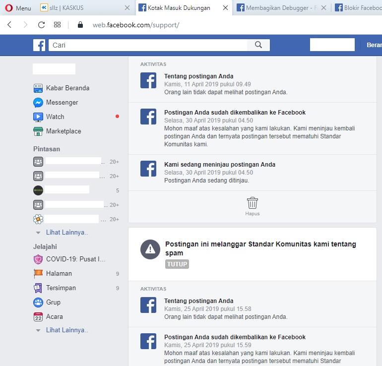Screen dimensions: 382x366
Task: Open the Opera Menu icon
Action: 9,8
